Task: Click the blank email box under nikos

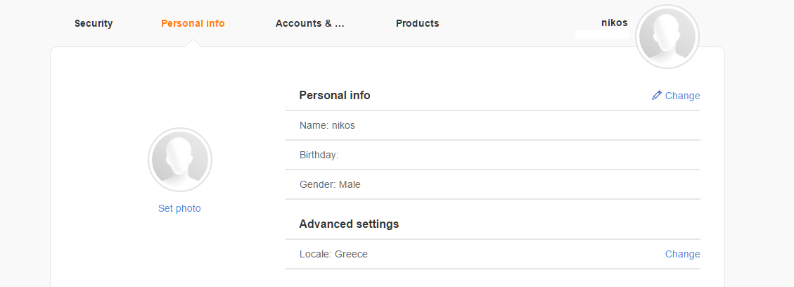Action: pyautogui.click(x=601, y=34)
